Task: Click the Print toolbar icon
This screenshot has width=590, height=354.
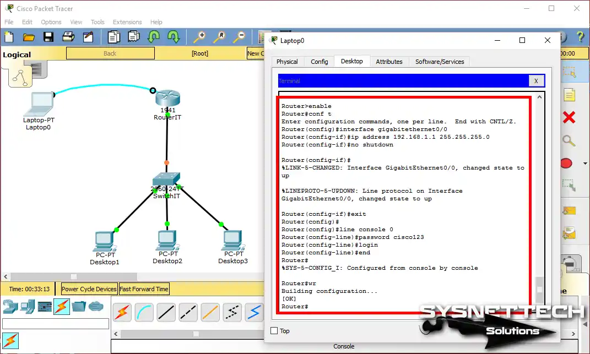Action: point(68,37)
